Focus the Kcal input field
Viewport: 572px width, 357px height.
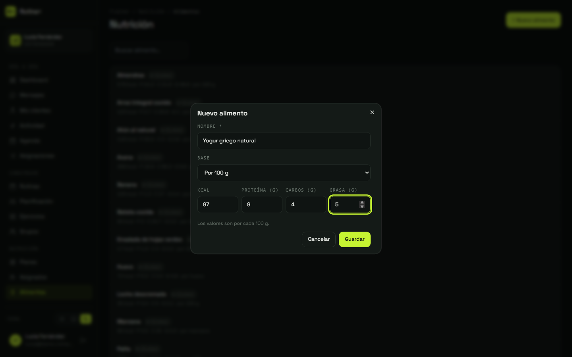218,205
